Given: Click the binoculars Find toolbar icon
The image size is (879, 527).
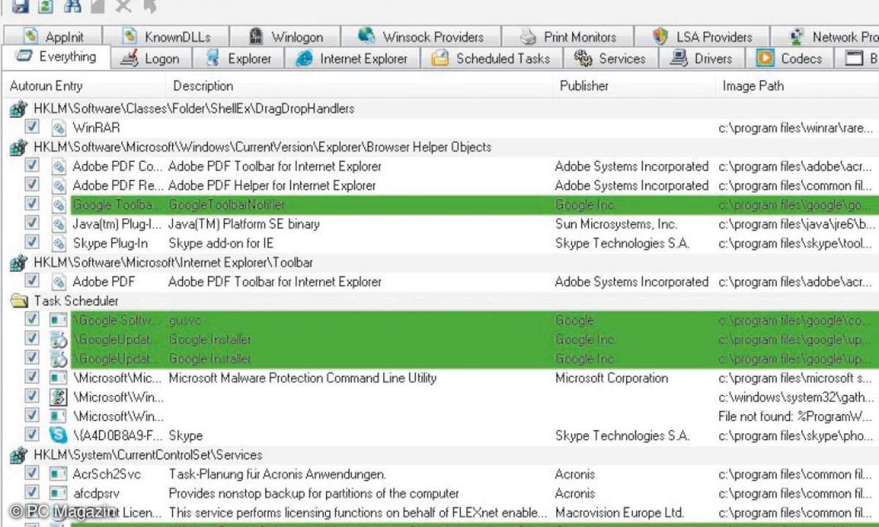Looking at the screenshot, I should click(x=72, y=6).
